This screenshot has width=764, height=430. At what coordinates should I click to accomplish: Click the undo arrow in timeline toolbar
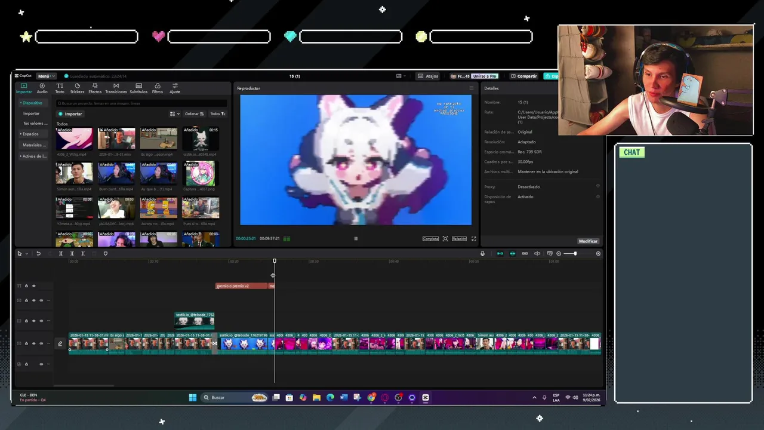(x=38, y=254)
